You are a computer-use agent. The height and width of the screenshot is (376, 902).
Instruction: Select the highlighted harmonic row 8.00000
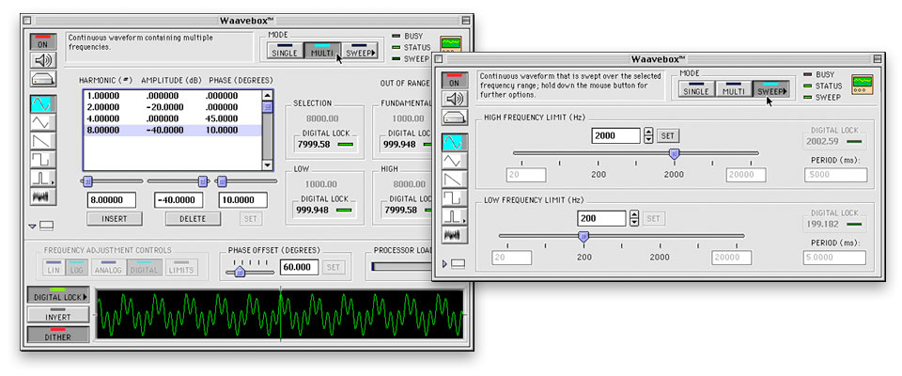click(172, 130)
